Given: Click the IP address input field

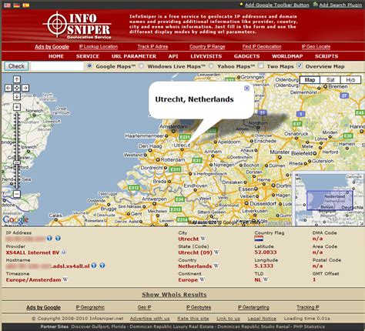Looking at the screenshot, I should [57, 66].
